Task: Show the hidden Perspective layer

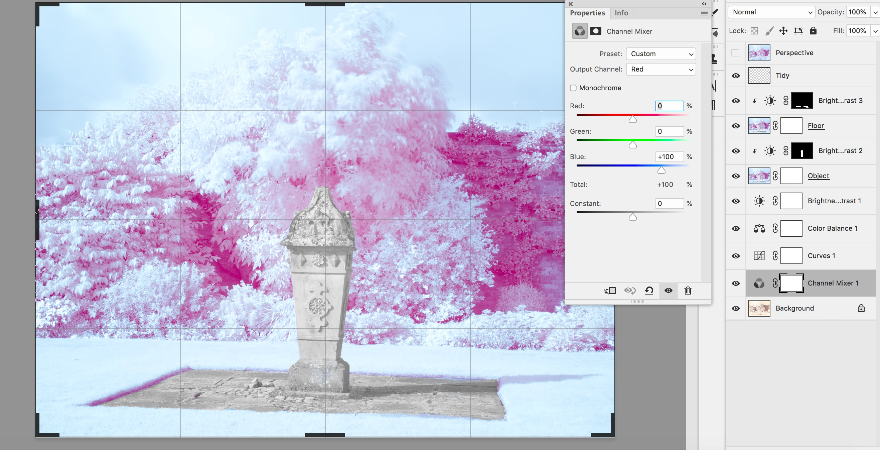Action: coord(735,53)
